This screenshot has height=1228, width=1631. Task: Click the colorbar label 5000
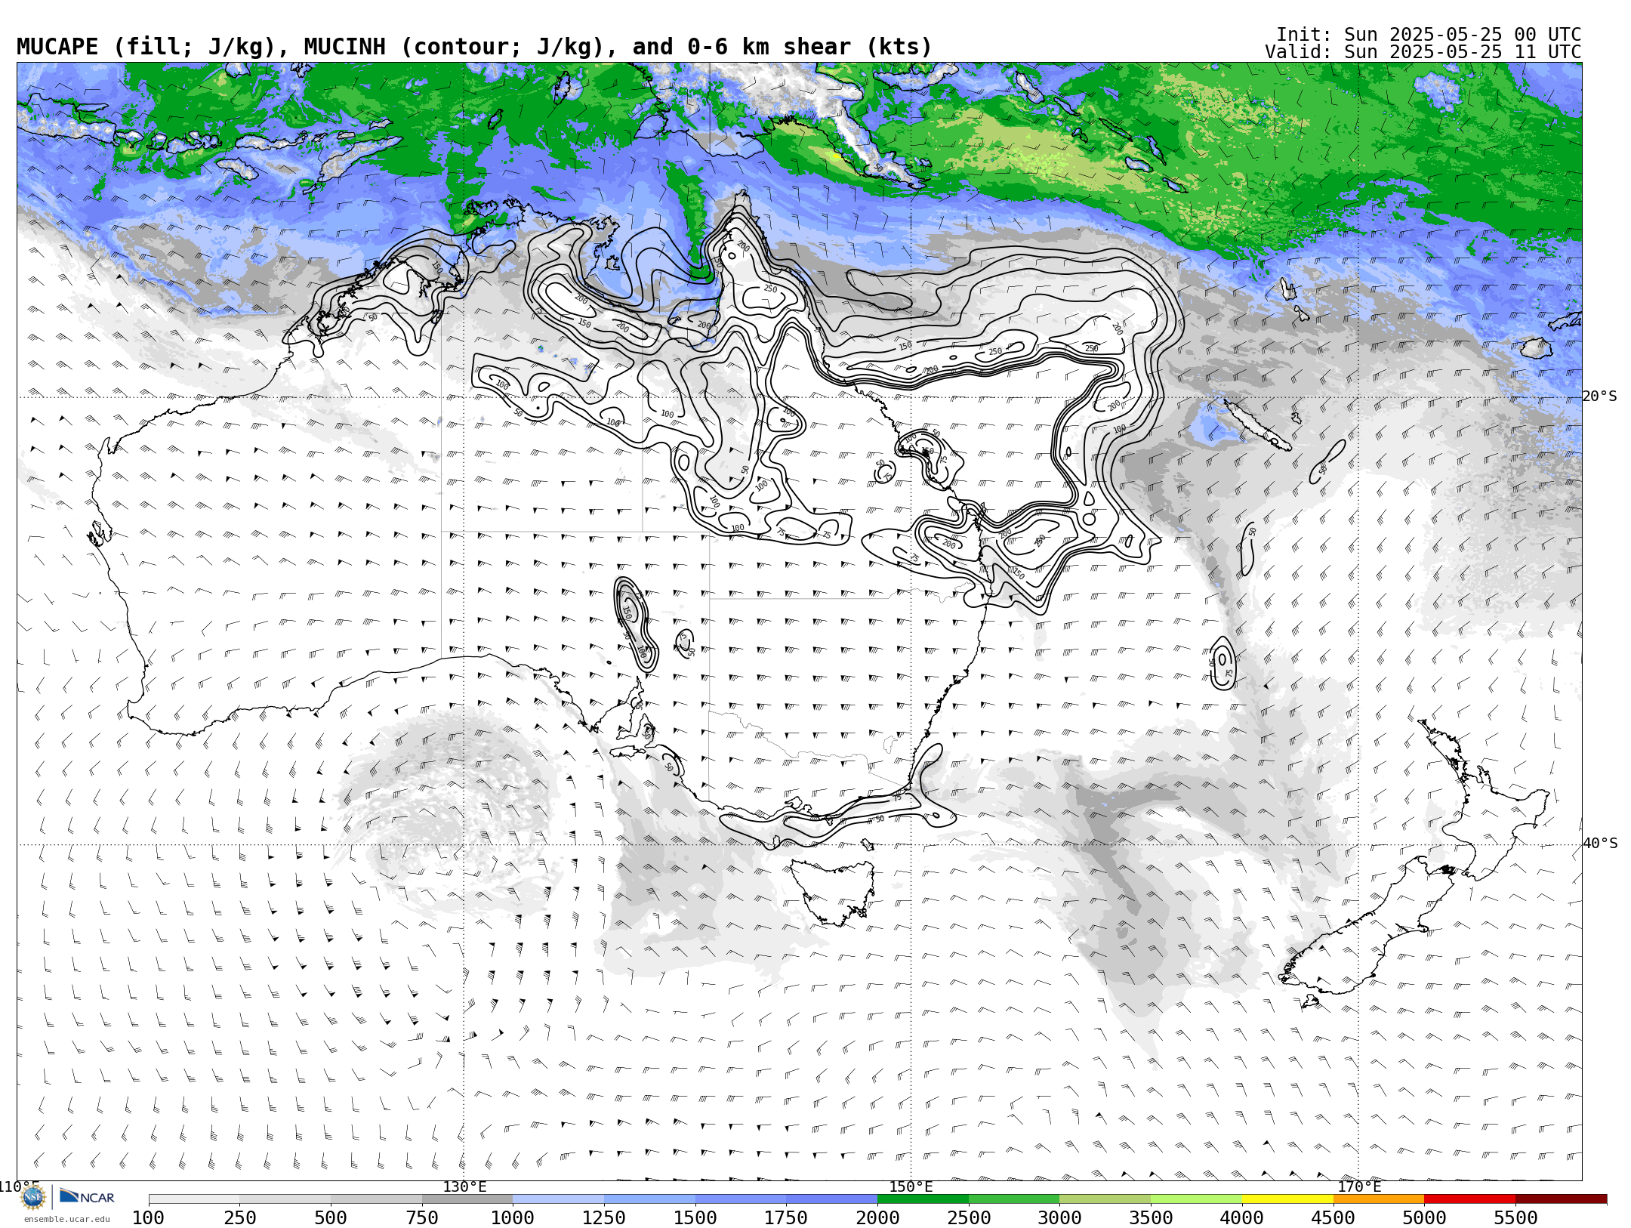pos(1424,1217)
